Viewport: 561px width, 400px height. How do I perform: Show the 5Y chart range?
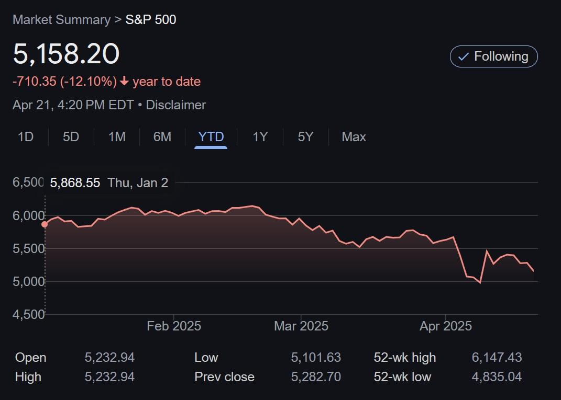coord(305,137)
